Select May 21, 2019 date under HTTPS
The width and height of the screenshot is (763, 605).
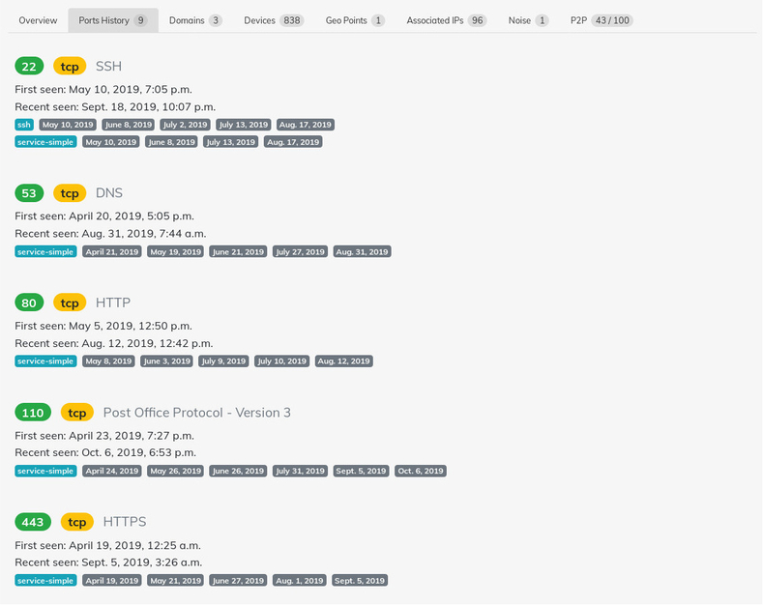coord(175,581)
